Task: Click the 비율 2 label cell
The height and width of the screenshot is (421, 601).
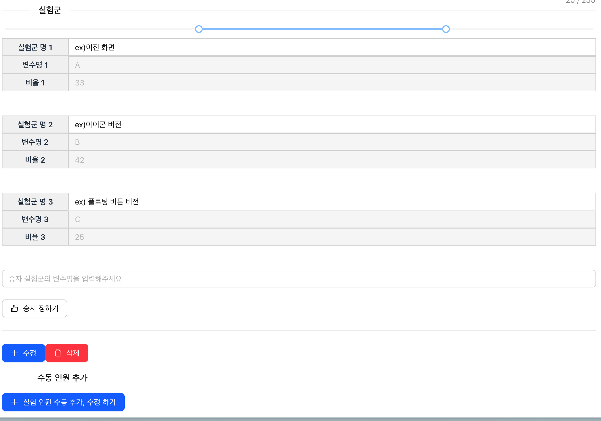Action: (x=35, y=160)
